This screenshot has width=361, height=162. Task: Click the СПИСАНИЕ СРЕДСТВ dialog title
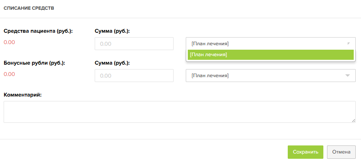29,8
